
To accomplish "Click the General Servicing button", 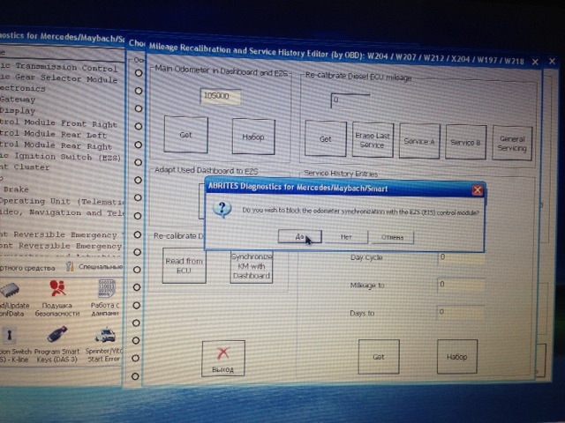I will (512, 143).
